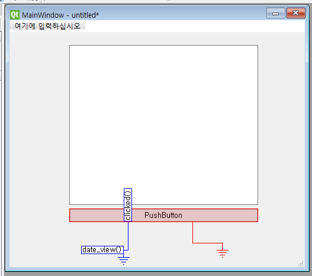
Task: Click the 'MainWindow - untitled*' title text
Action: coord(60,15)
